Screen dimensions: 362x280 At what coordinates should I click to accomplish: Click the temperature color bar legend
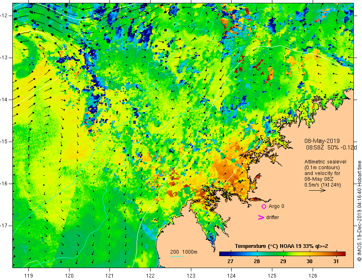click(x=282, y=254)
